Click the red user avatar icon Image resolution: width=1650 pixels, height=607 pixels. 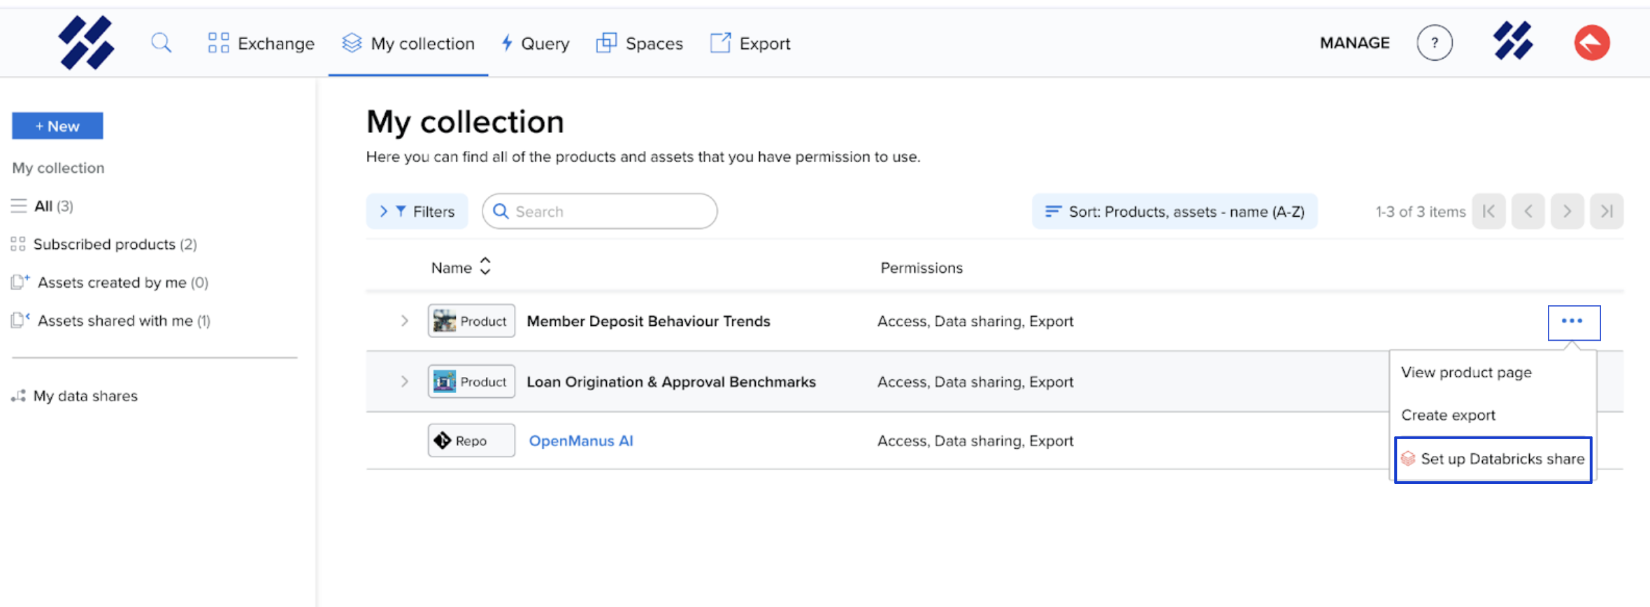click(x=1592, y=43)
